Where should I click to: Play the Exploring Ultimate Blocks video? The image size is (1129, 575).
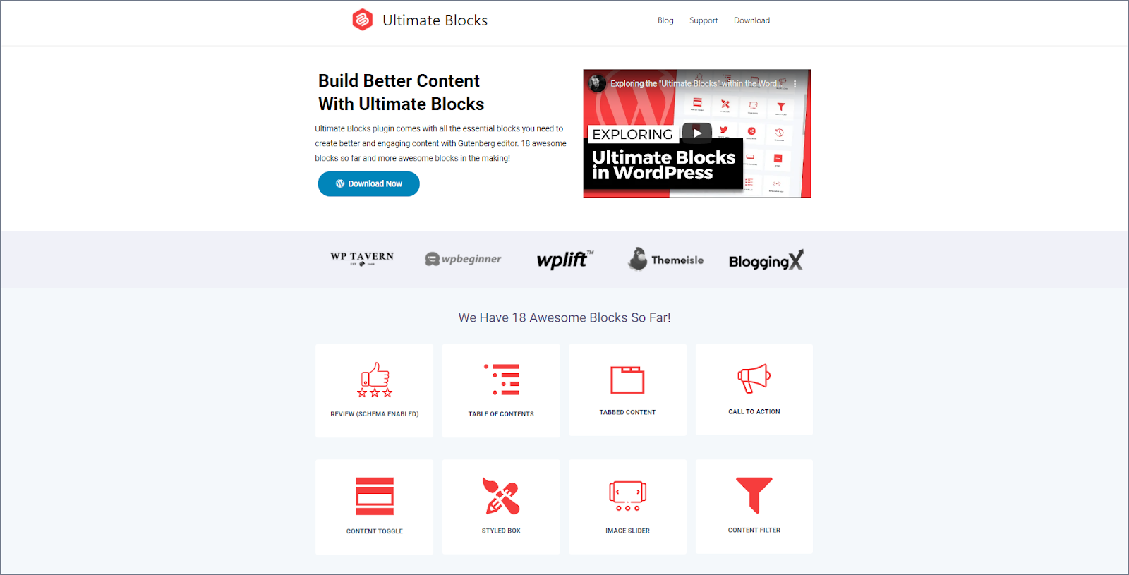point(697,133)
